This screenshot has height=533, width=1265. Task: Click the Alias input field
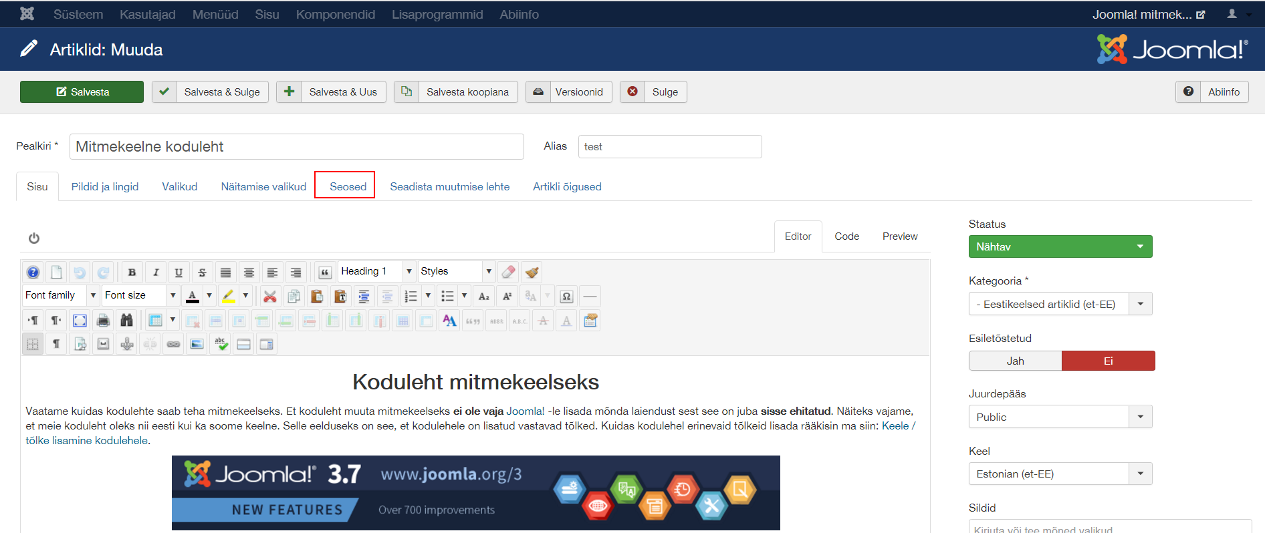point(670,146)
